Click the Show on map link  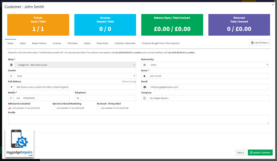point(129,82)
